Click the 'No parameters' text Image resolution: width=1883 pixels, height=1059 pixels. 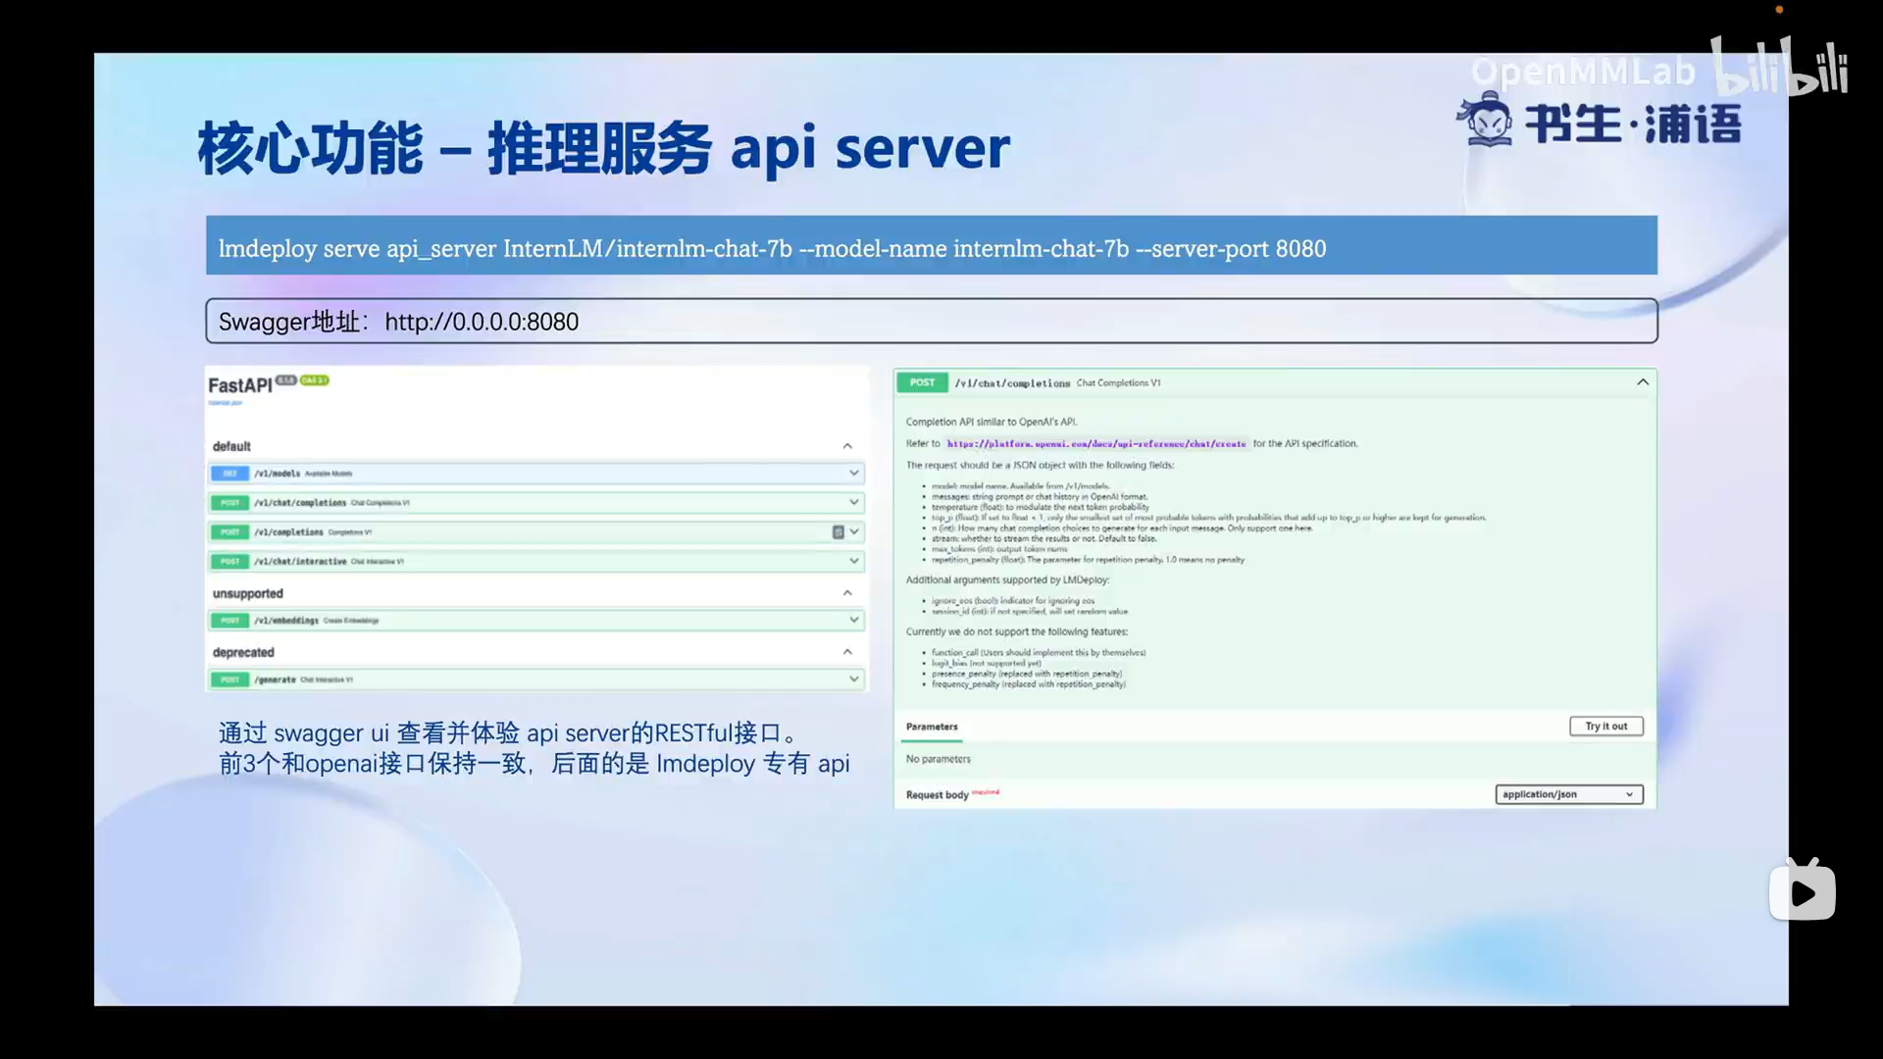939,759
